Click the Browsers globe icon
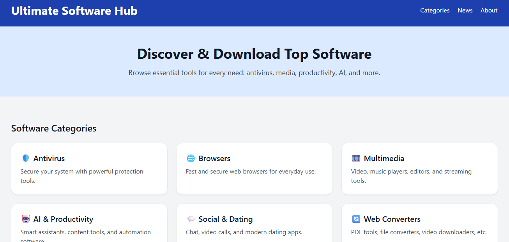This screenshot has height=242, width=509. tap(191, 158)
